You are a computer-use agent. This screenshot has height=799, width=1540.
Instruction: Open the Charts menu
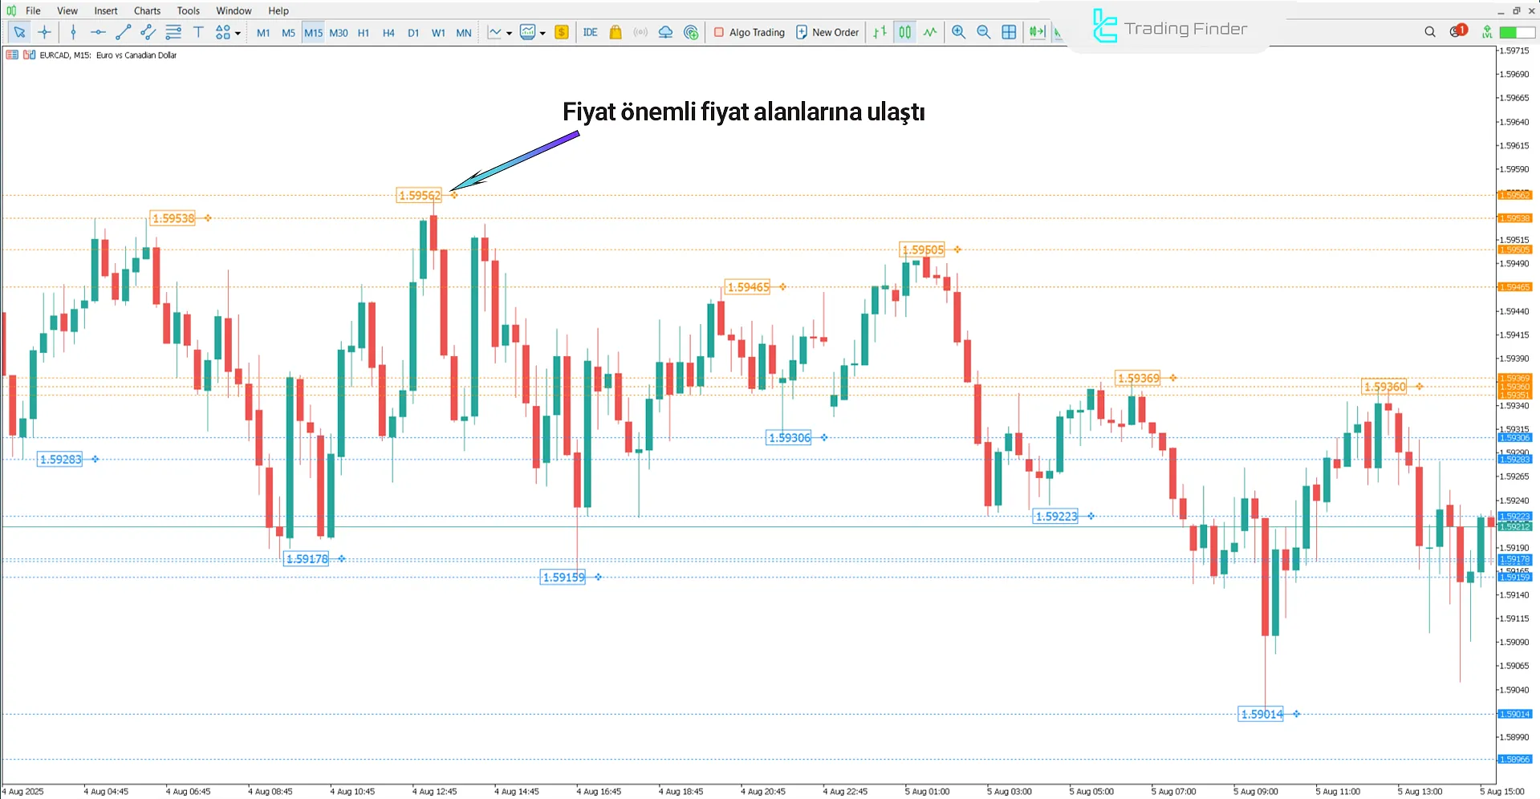coord(147,10)
